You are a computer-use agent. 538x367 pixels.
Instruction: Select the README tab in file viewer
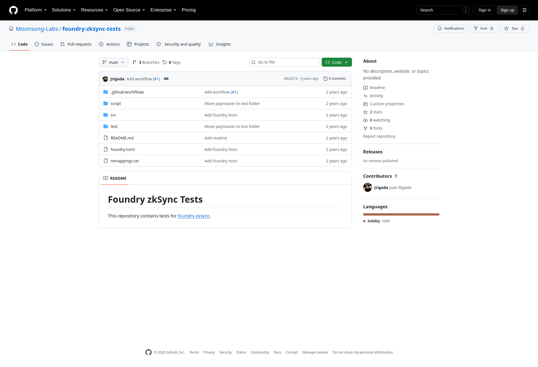[x=115, y=178]
